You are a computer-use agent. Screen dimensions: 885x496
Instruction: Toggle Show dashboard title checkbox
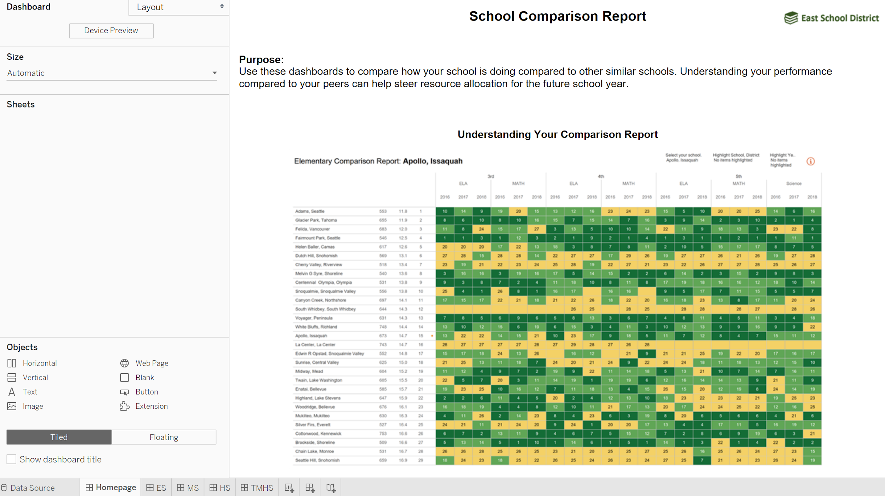(11, 459)
